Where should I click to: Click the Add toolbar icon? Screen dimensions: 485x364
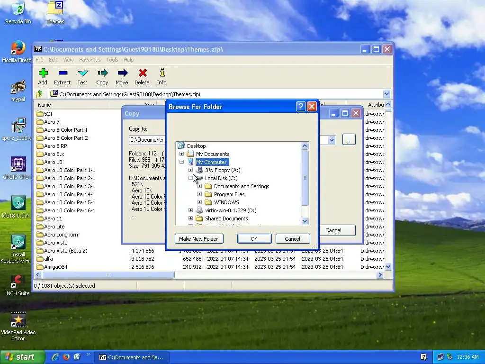[x=43, y=73]
